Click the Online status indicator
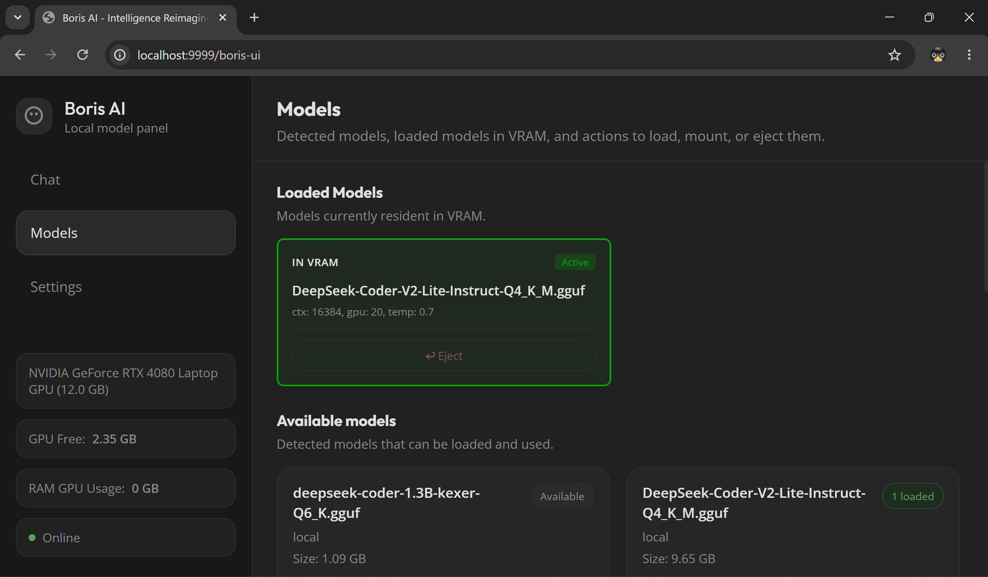988x577 pixels. pyautogui.click(x=126, y=538)
